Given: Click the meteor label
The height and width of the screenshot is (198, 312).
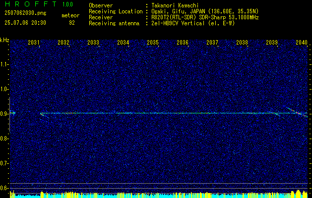Looking at the screenshot, I should click(70, 15).
